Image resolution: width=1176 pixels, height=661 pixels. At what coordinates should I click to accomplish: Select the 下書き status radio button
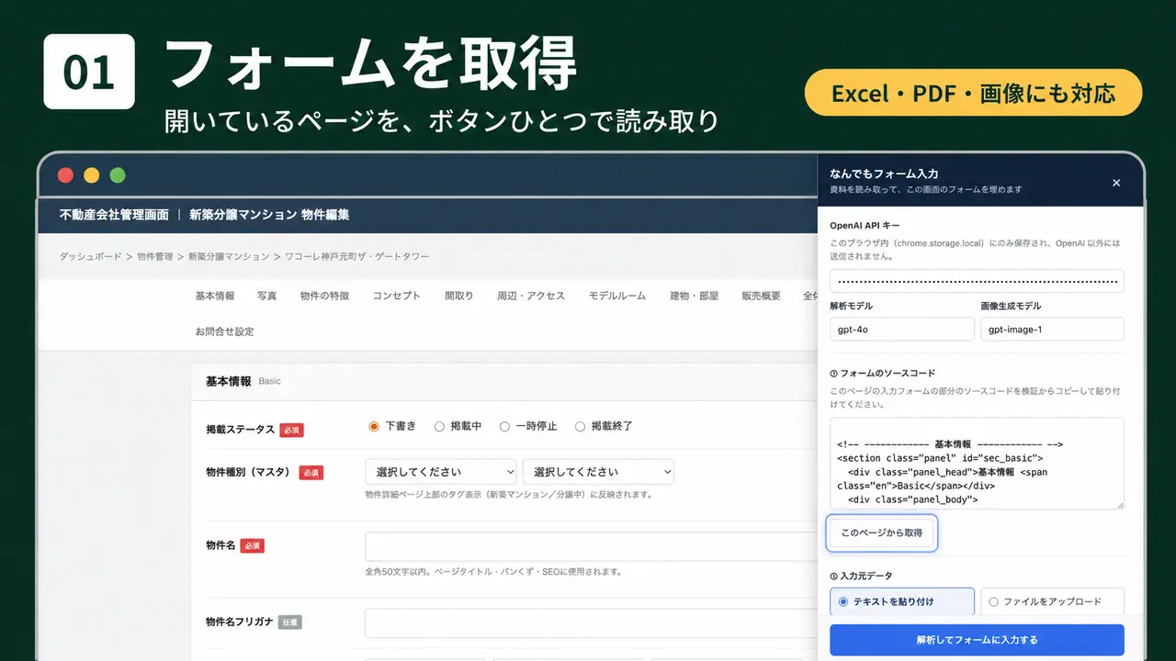point(374,426)
